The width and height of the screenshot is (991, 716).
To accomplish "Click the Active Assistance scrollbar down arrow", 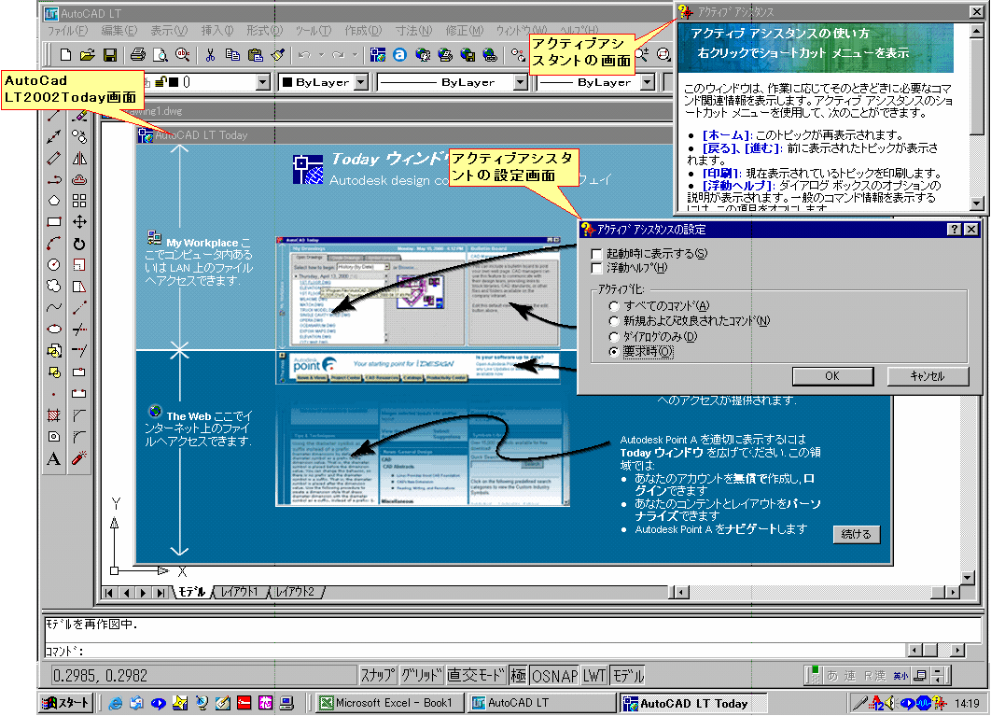I will pos(976,204).
